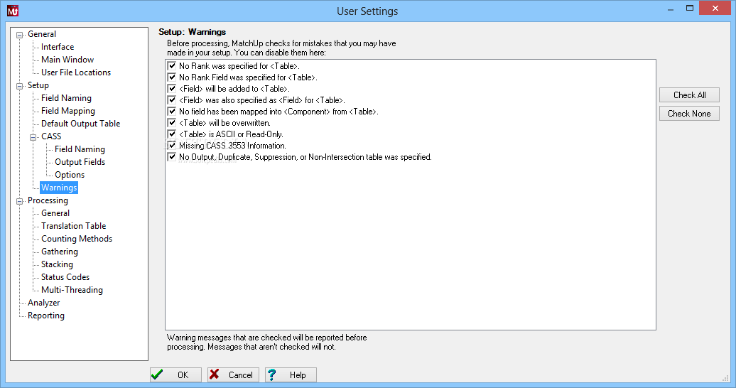The height and width of the screenshot is (388, 736).
Task: Toggle 'No Rank was specified for <Table>' checkbox
Action: coord(172,66)
